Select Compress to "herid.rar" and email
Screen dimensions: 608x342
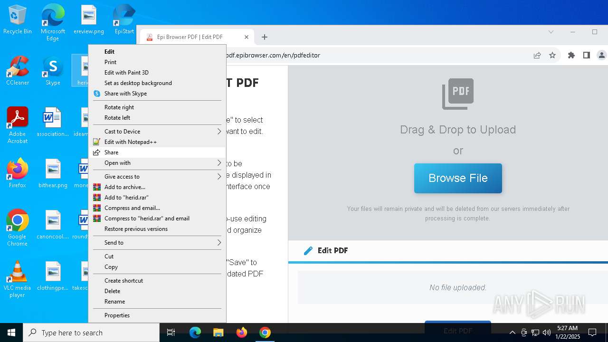pyautogui.click(x=157, y=218)
